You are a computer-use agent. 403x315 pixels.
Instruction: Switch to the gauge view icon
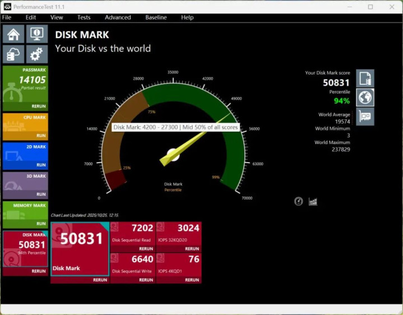click(298, 201)
